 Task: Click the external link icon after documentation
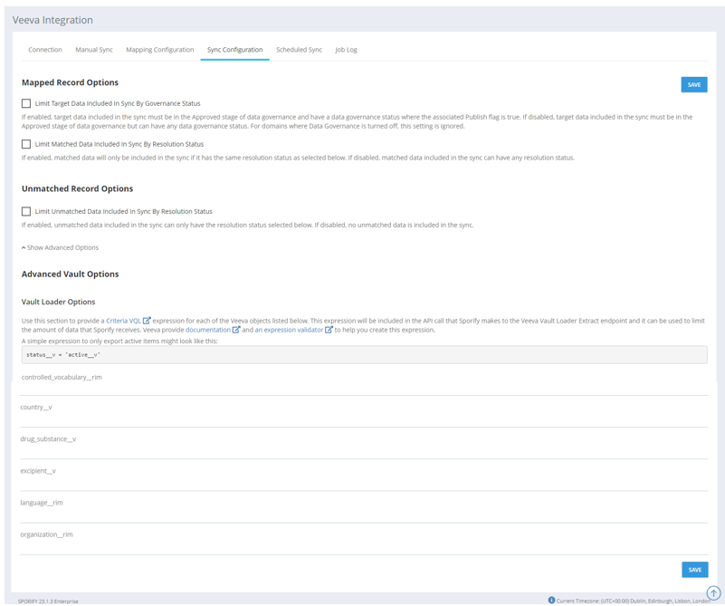[x=236, y=330]
